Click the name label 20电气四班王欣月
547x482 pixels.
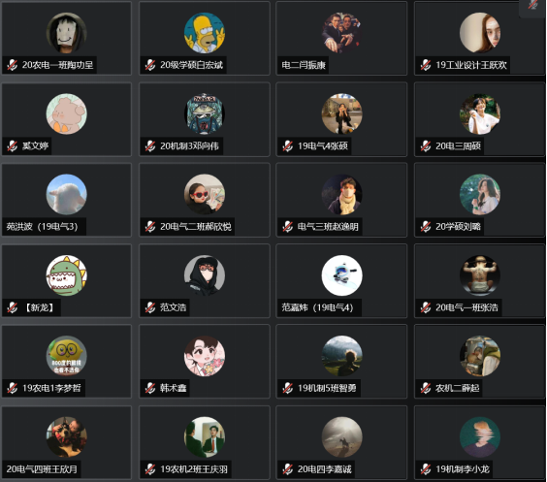tap(42, 469)
